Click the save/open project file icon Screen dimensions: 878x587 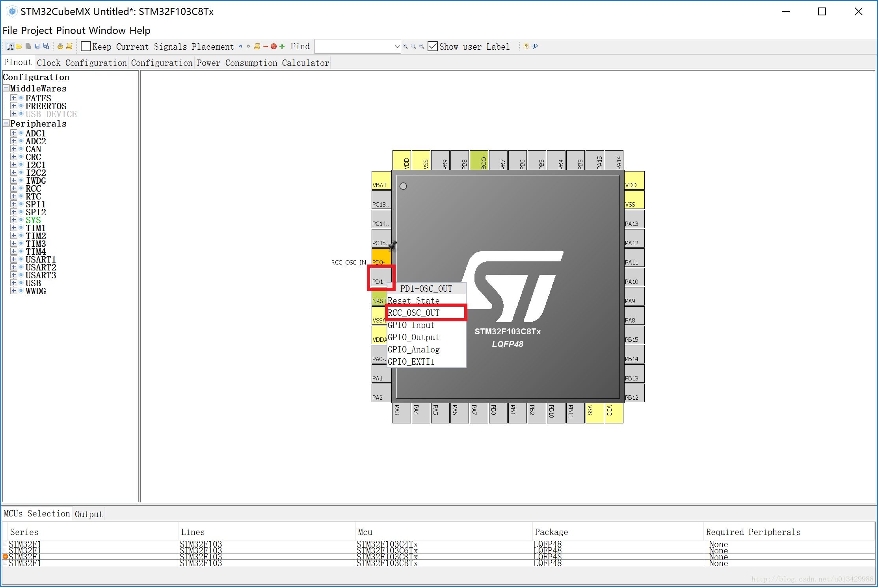click(x=18, y=46)
